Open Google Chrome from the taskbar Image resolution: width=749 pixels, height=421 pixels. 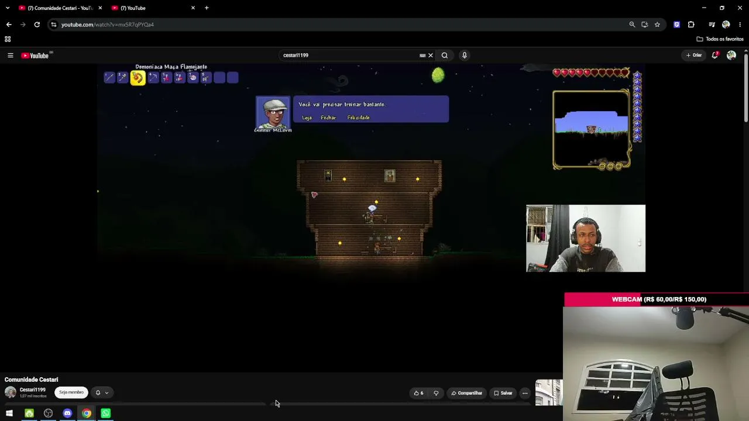(87, 413)
